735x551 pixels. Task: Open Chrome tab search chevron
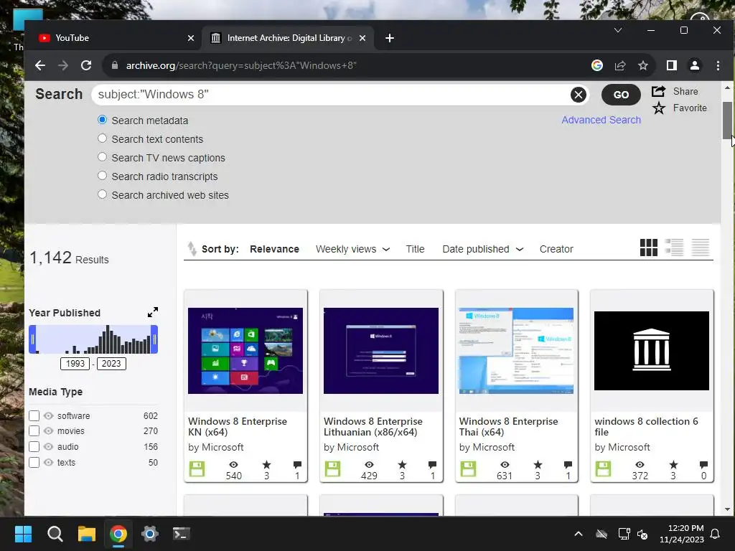coord(618,30)
